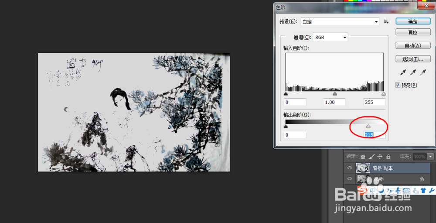Screen dimensions: 436x223
Task: Click the user account icon on IME bar
Action: pyautogui.click(x=416, y=190)
